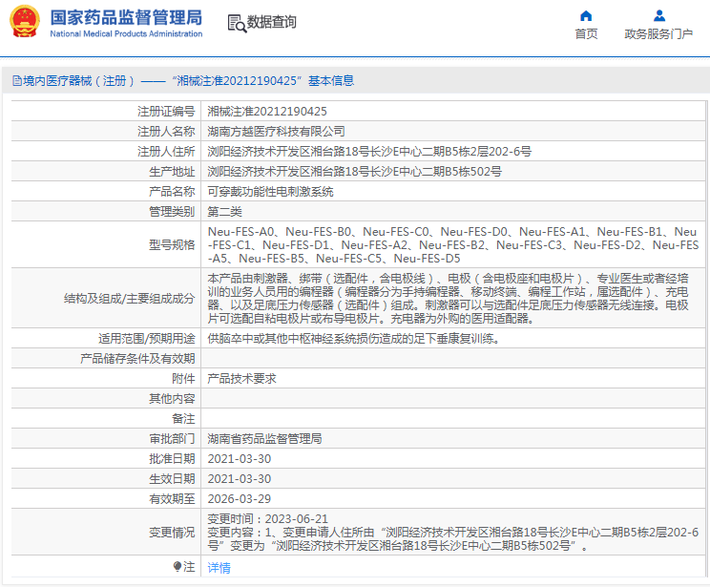Viewport: 710px width, 587px height.
Task: Click the national emblem logo
Action: tap(25, 22)
